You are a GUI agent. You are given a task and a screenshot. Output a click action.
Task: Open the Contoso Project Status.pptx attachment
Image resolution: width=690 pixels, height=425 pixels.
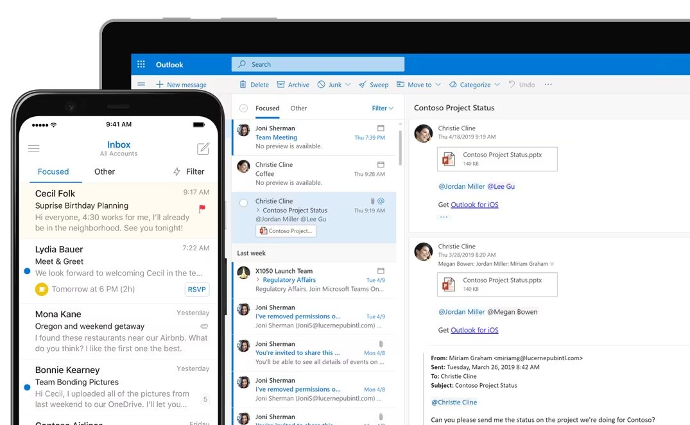point(497,159)
